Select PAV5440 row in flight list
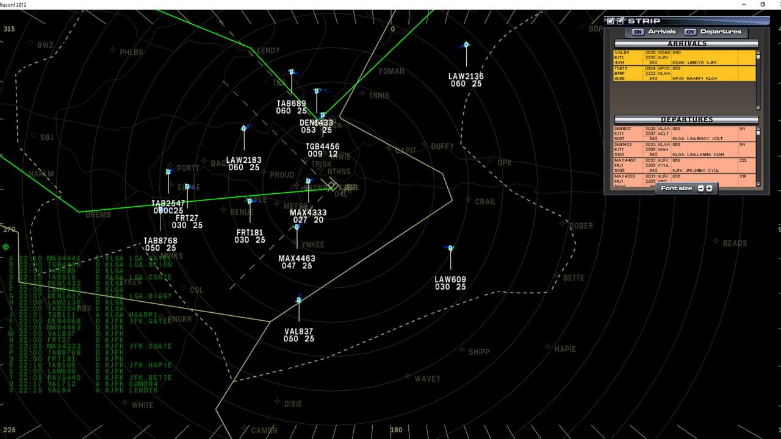 tap(90, 377)
